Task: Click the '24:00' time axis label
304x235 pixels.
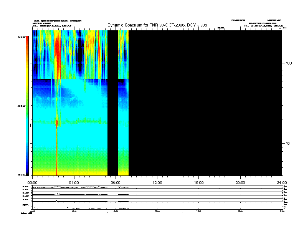Action: pos(282,183)
